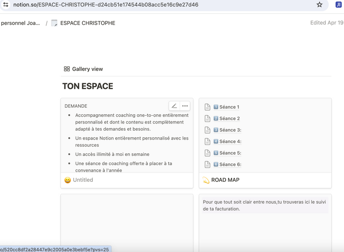Click the Gallery view grid icon
This screenshot has height=252, width=344.
67,69
